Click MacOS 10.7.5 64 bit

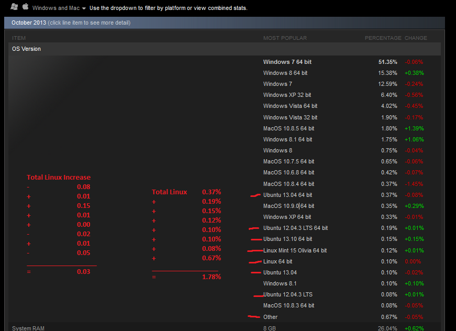[288, 161]
